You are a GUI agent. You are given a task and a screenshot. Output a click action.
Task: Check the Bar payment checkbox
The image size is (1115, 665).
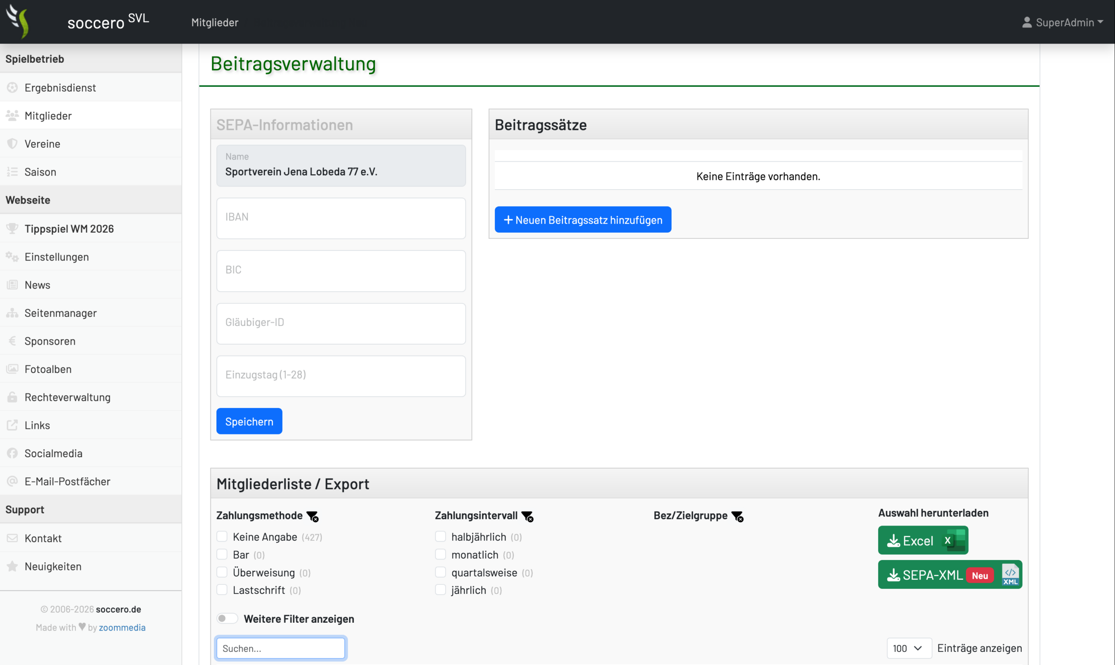click(222, 554)
